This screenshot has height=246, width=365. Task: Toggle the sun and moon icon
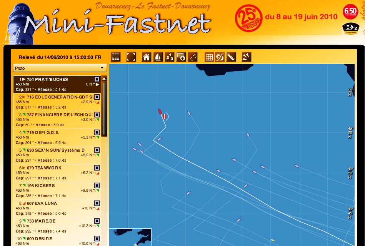(220, 57)
